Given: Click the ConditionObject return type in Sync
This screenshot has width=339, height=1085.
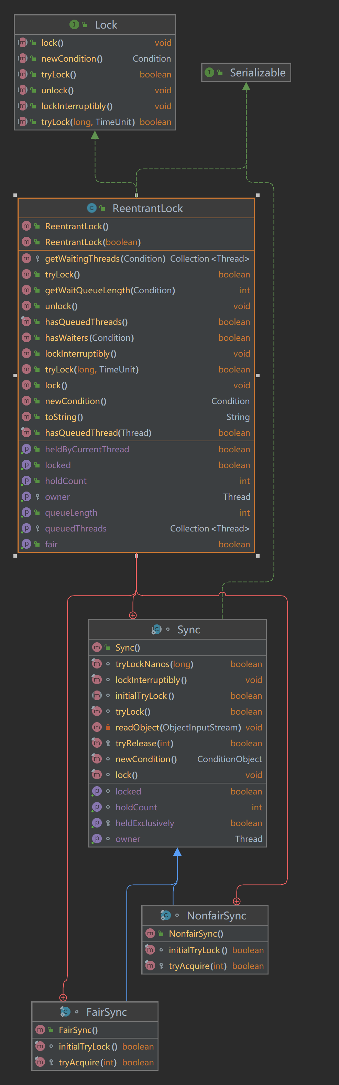Looking at the screenshot, I should (229, 759).
